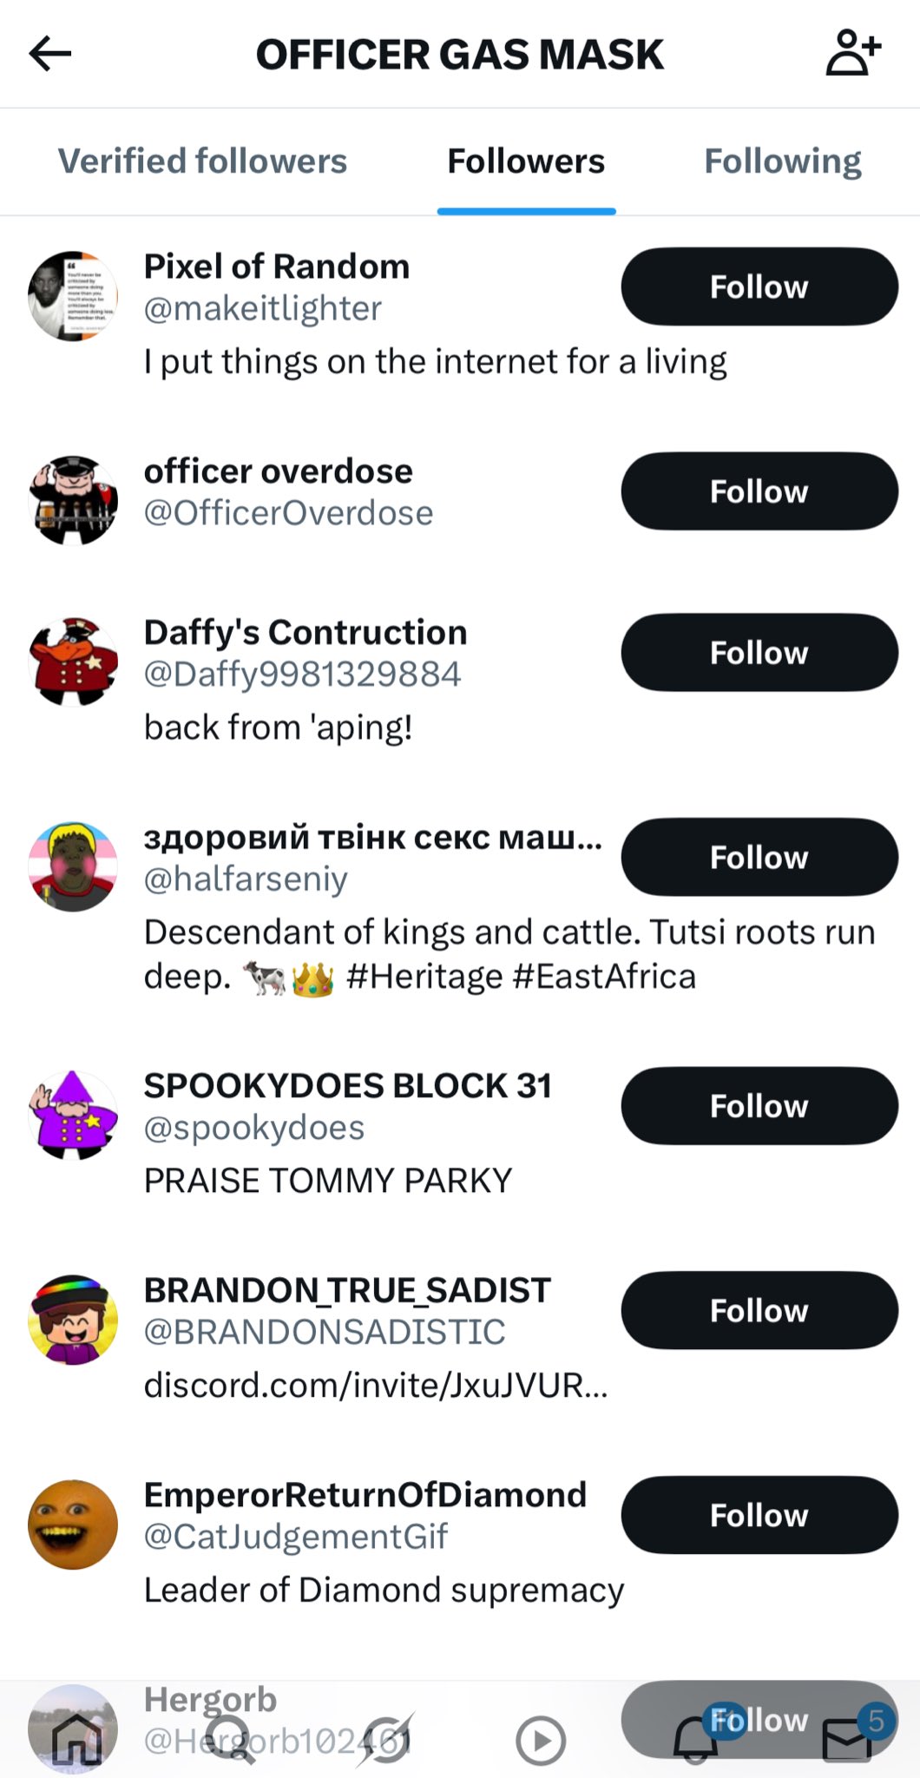Screen dimensions: 920x1778
Task: Open the #EastAfrica hashtag link
Action: (x=604, y=977)
